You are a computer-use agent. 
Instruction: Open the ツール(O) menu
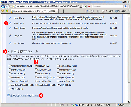click(x=121, y=11)
